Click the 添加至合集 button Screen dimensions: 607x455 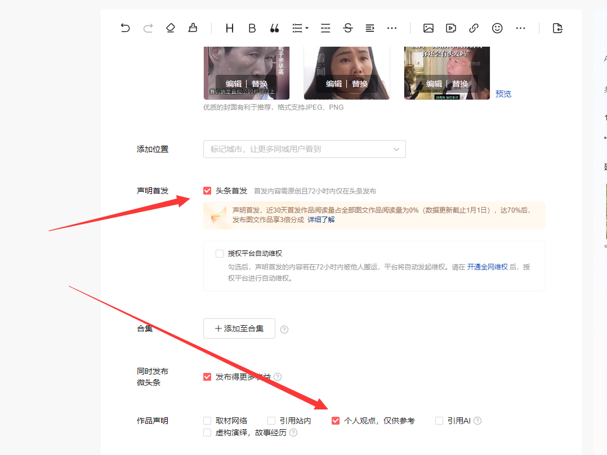(239, 328)
